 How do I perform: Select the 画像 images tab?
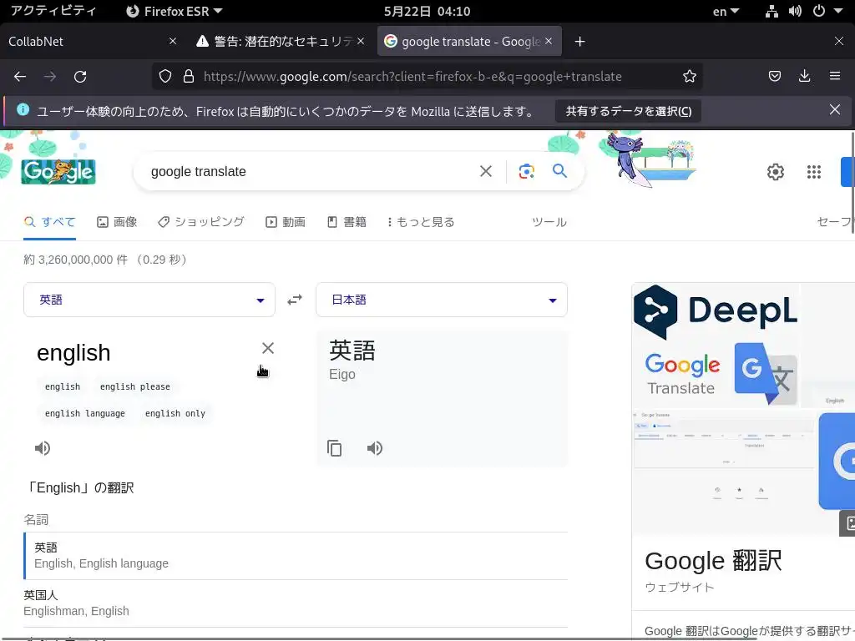(x=117, y=222)
